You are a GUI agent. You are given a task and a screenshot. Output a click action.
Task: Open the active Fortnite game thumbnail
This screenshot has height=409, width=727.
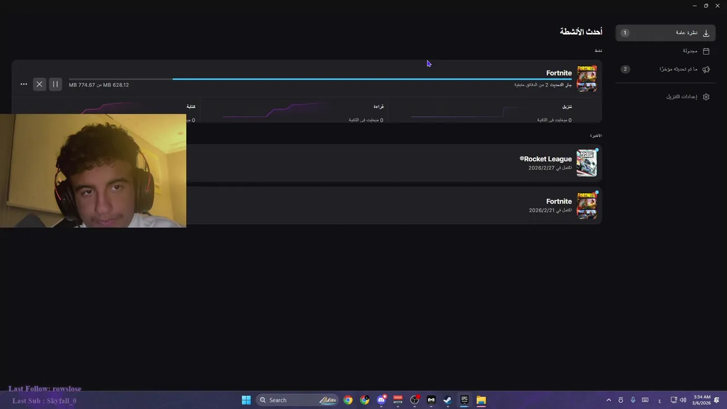[x=587, y=78]
